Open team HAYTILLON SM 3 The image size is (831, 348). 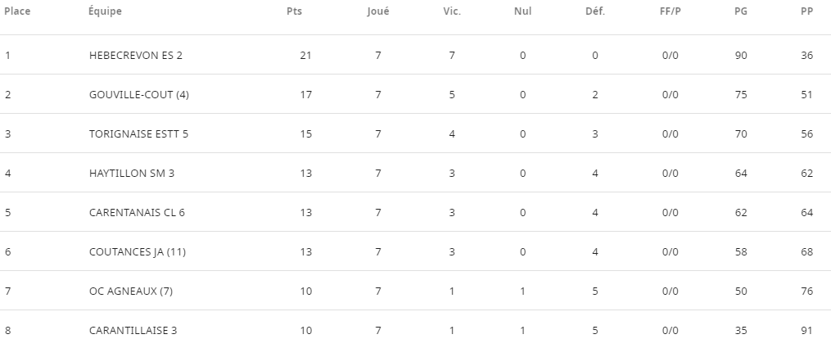click(x=132, y=174)
